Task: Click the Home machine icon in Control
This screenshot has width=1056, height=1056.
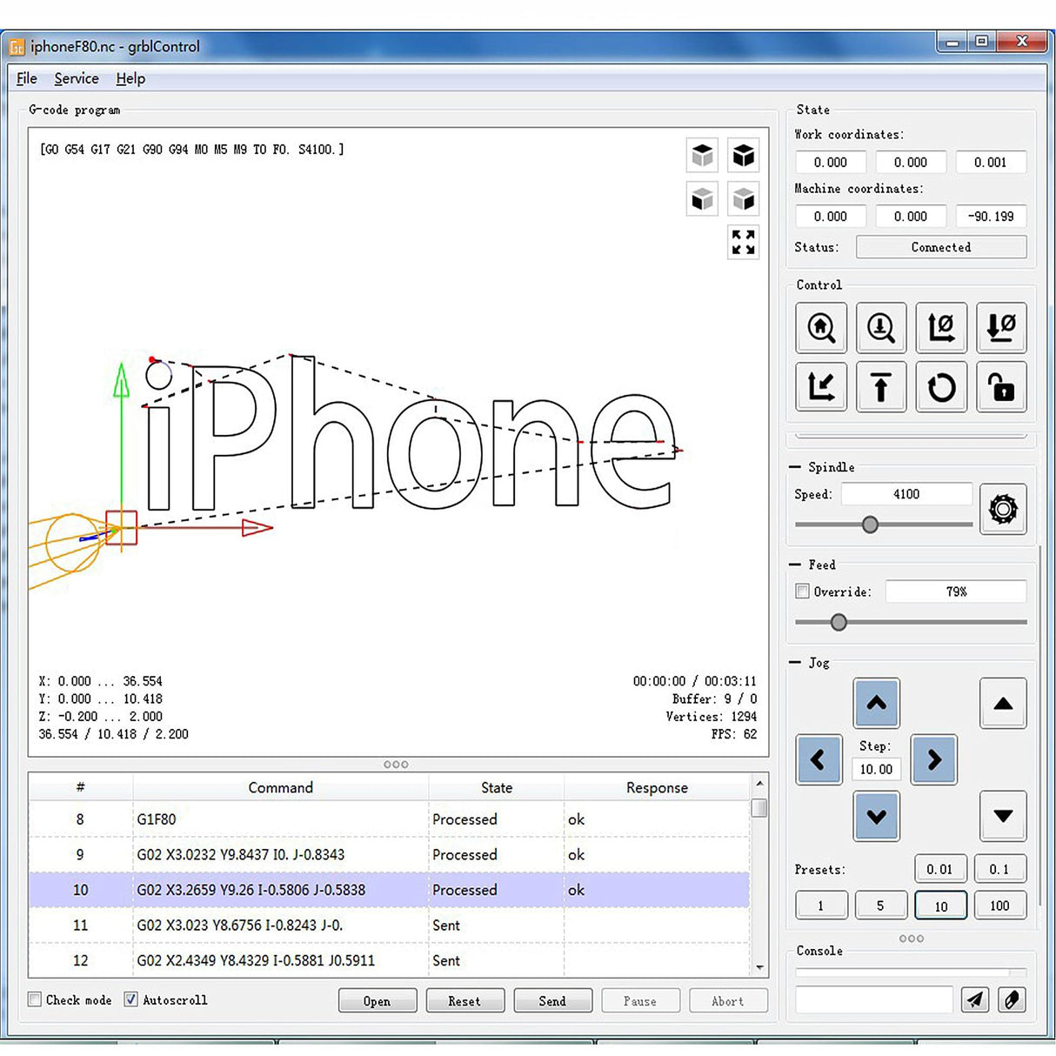Action: point(820,328)
